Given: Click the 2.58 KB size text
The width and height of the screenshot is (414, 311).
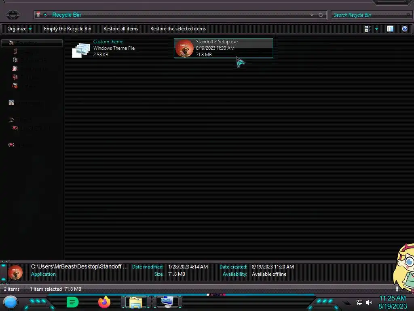Looking at the screenshot, I should pyautogui.click(x=101, y=55).
